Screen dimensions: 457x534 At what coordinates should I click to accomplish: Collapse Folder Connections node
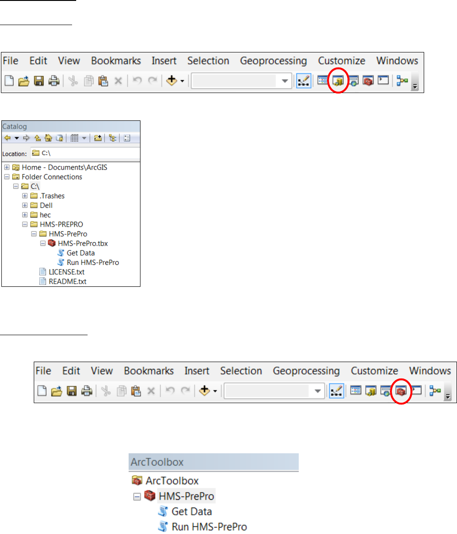(7, 177)
